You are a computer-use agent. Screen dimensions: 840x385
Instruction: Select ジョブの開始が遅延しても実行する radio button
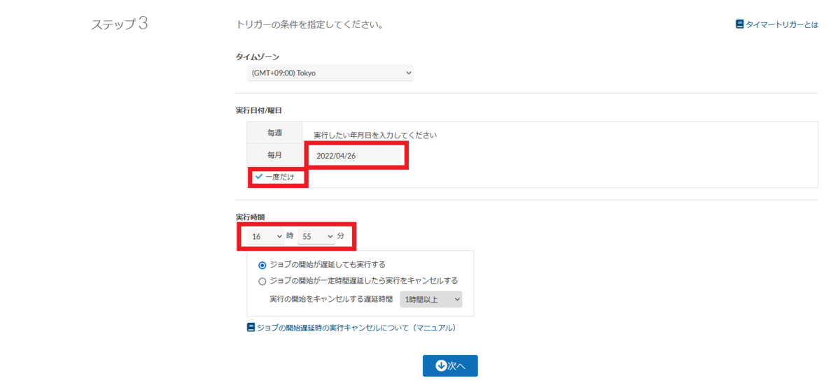click(262, 265)
